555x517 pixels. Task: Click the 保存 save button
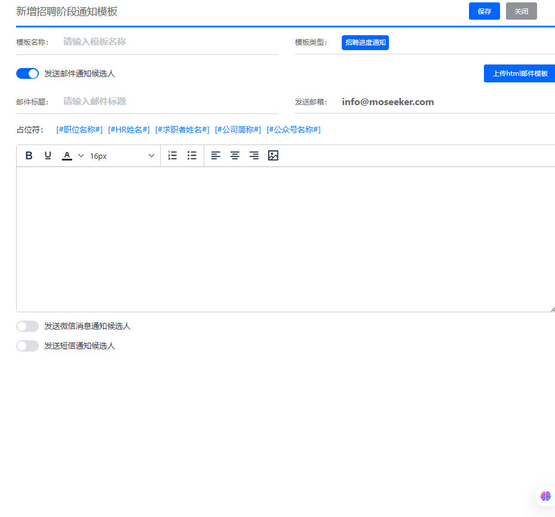485,11
